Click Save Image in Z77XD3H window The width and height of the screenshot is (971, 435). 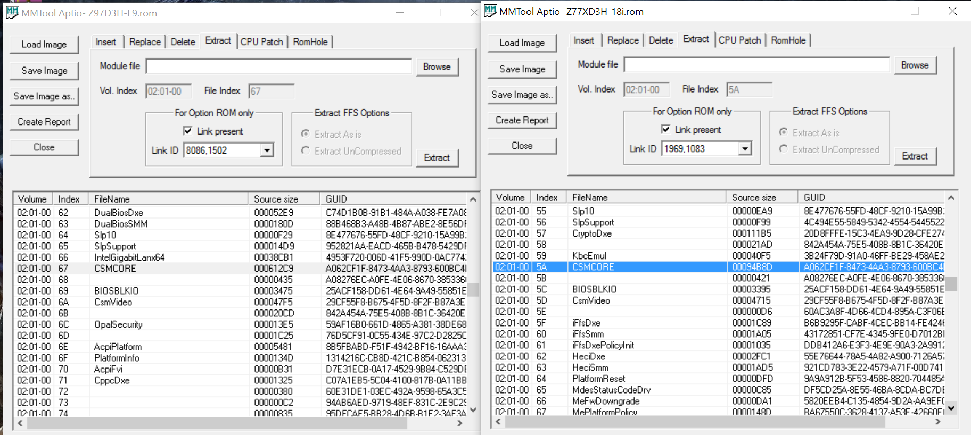point(522,69)
